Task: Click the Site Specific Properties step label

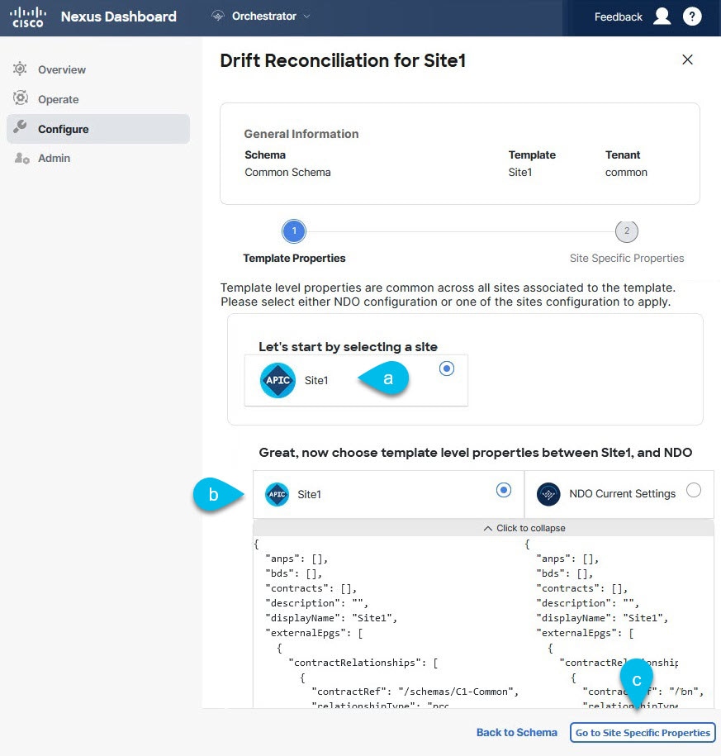Action: point(627,259)
